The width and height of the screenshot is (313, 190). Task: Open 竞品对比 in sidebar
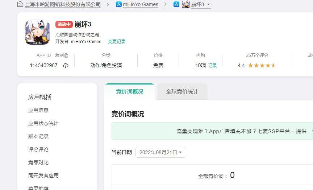point(38,162)
